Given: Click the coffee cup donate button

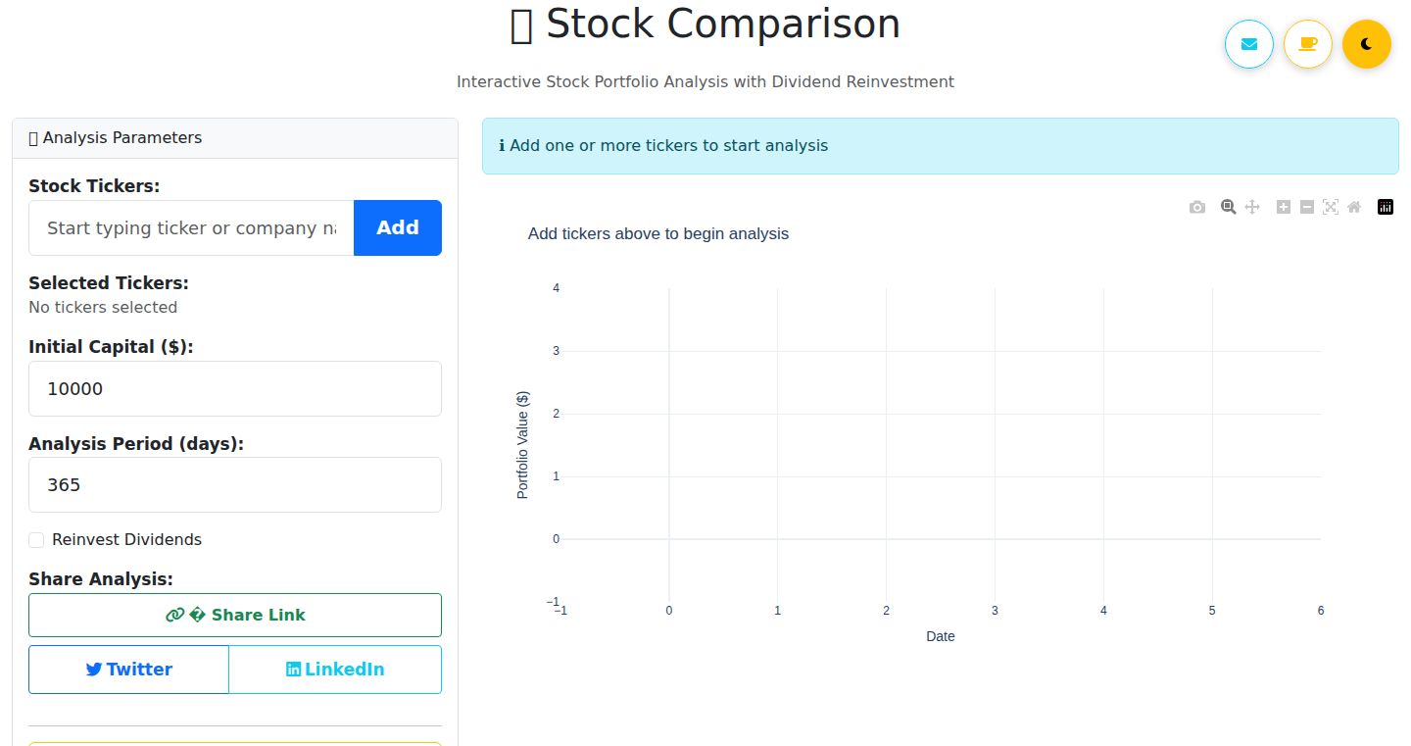Looking at the screenshot, I should (1308, 44).
